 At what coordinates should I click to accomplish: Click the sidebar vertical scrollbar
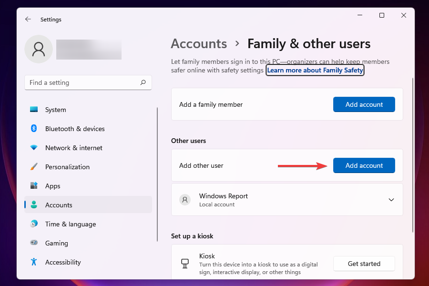157,174
